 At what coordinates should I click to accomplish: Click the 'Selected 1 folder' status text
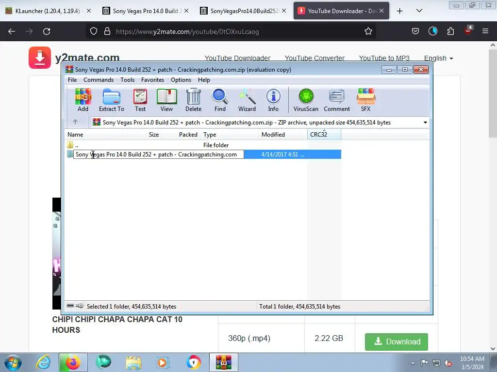[x=132, y=306]
